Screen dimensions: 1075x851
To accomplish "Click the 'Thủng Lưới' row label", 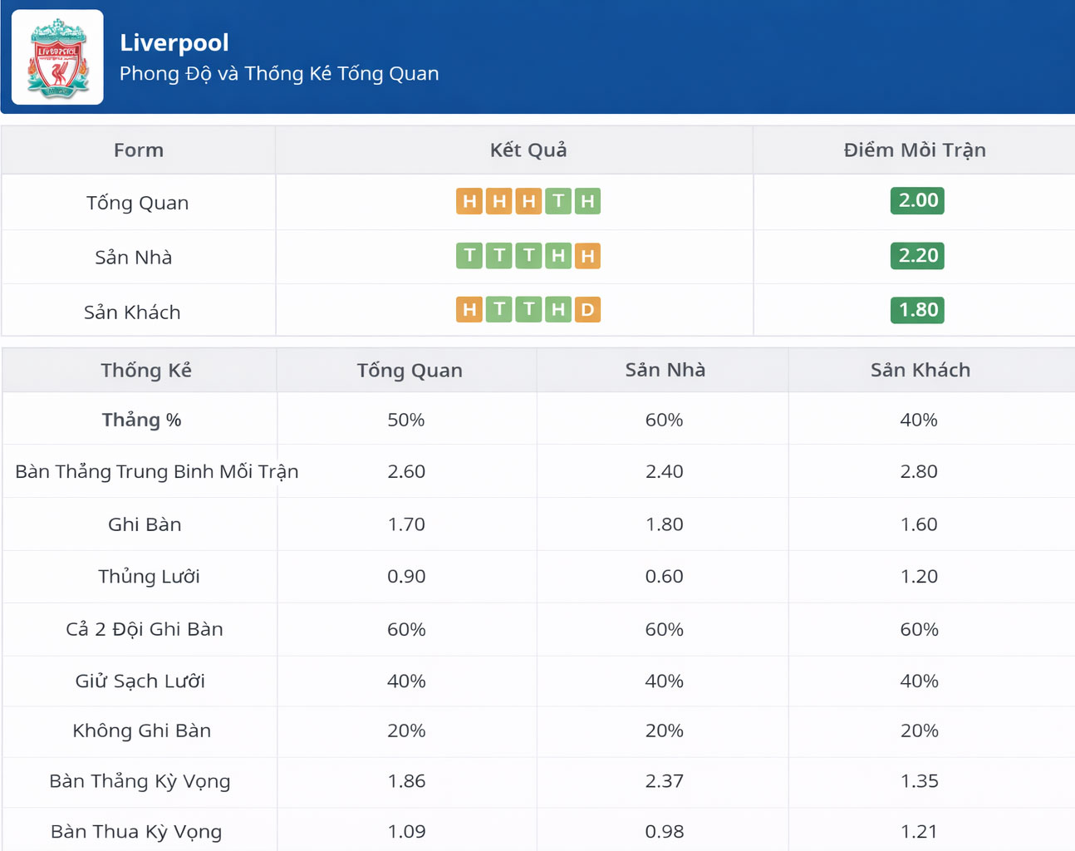I will (149, 577).
